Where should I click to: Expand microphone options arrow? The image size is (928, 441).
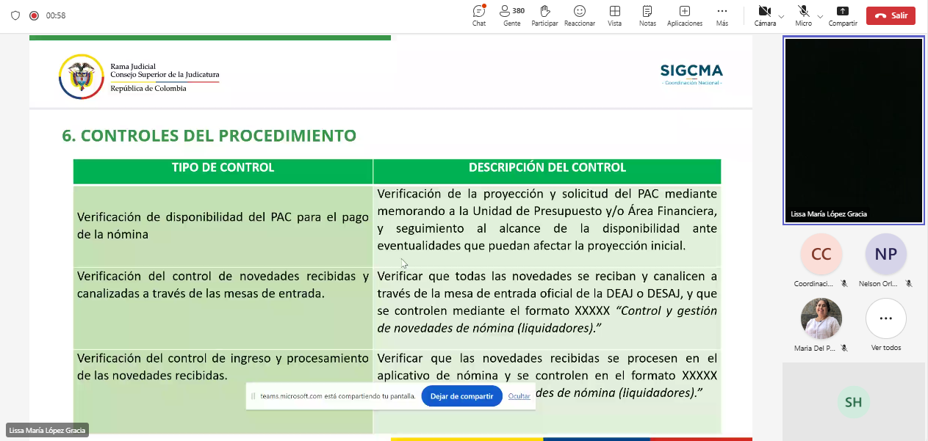(x=820, y=15)
